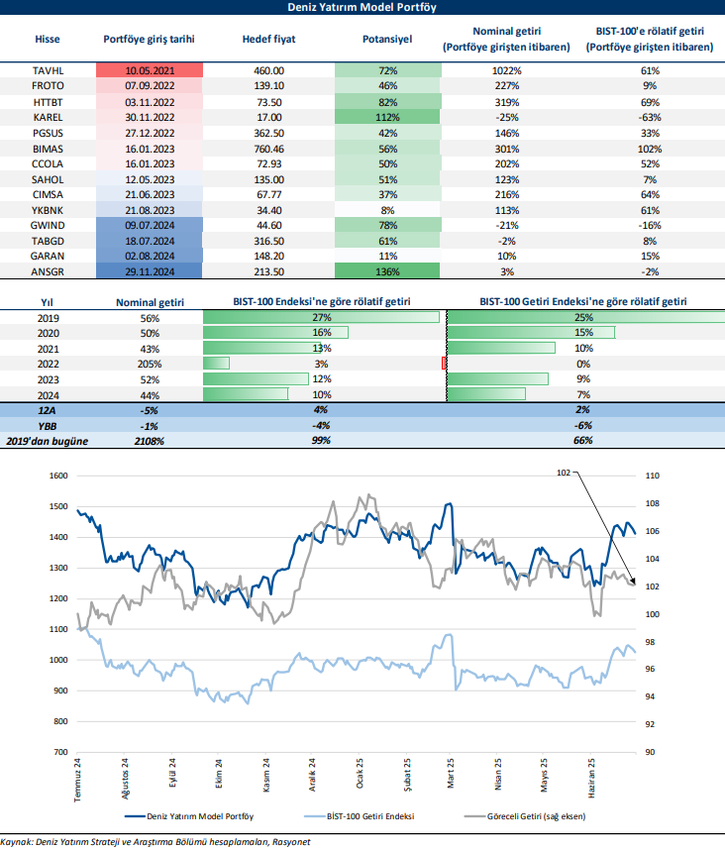This screenshot has height=850, width=725.
Task: Select the Hisse column header
Action: click(x=47, y=41)
